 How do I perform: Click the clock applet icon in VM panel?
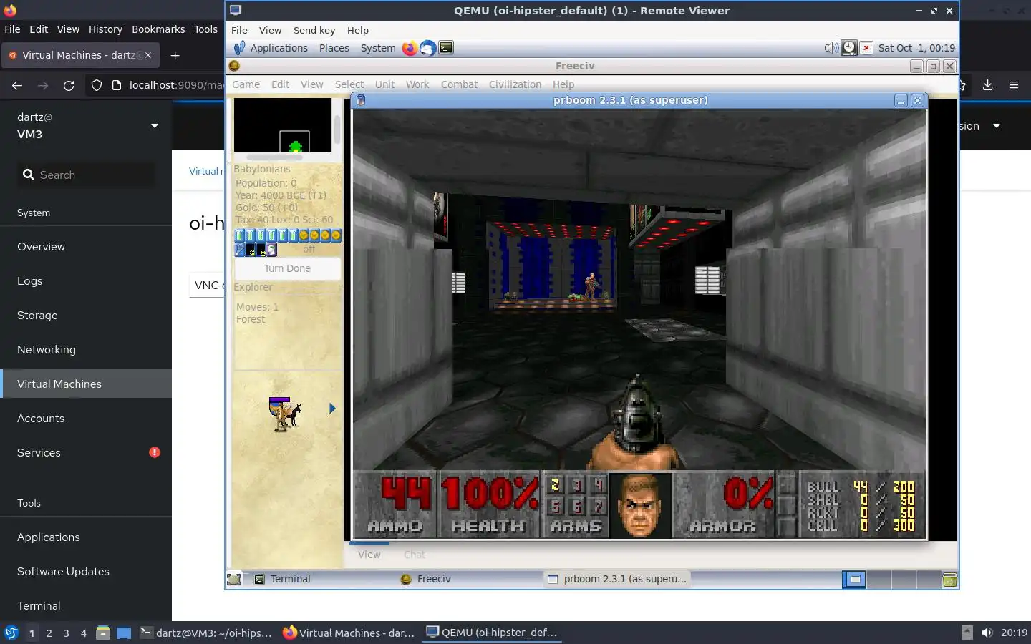(848, 48)
